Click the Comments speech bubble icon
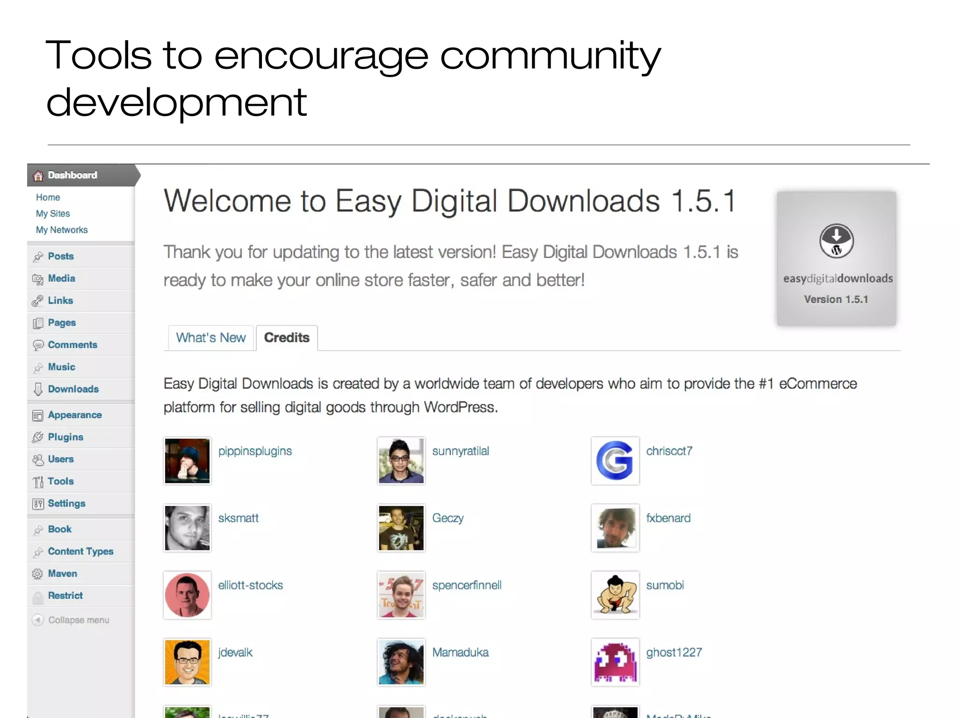 [x=38, y=345]
